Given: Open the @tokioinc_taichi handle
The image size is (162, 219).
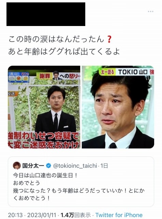Looking at the screenshot, I should point(75,166).
